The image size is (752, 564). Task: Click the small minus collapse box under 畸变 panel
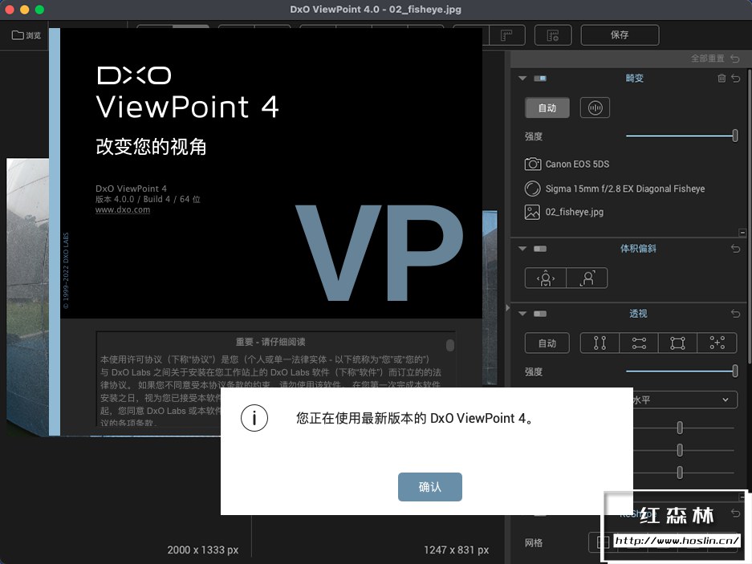pyautogui.click(x=742, y=233)
